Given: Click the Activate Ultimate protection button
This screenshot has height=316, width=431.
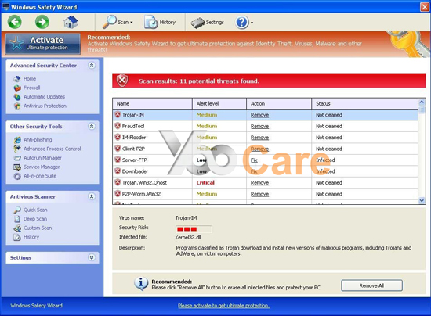Looking at the screenshot, I should (43, 44).
